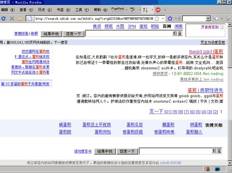Click 果结多更的上 ten.nadnaj link
The width and height of the screenshot is (232, 173).
click(201, 79)
